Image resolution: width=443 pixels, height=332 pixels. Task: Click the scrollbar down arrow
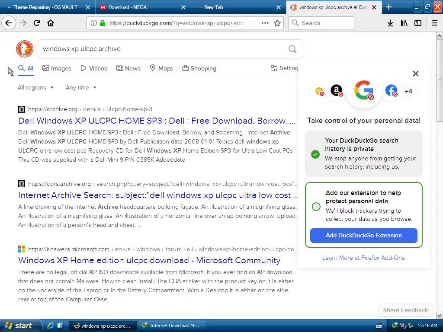click(x=440, y=315)
